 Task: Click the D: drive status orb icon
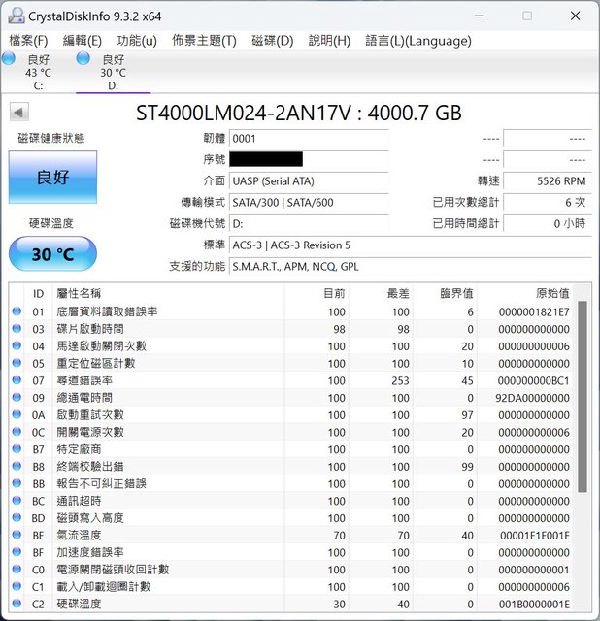pos(83,59)
